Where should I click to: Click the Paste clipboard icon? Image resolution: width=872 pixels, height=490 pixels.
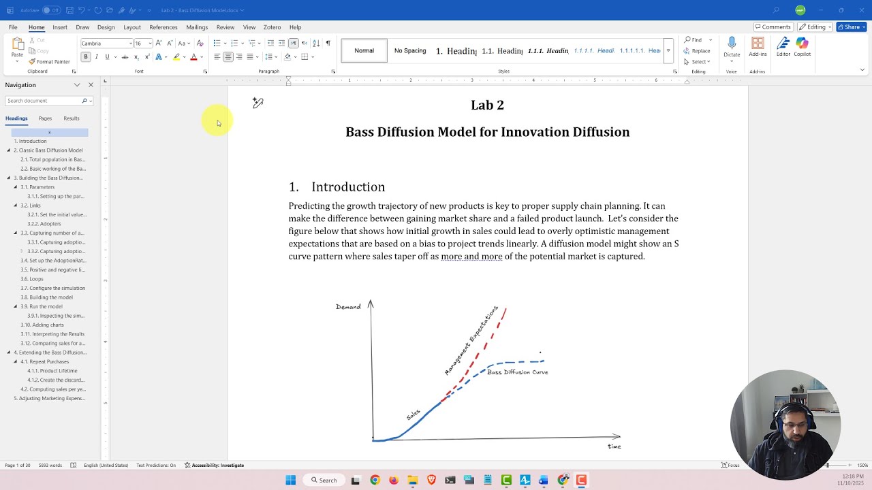18,44
